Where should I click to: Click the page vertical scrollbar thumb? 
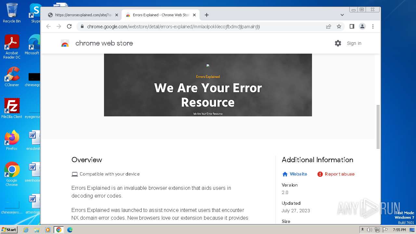pos(378,127)
